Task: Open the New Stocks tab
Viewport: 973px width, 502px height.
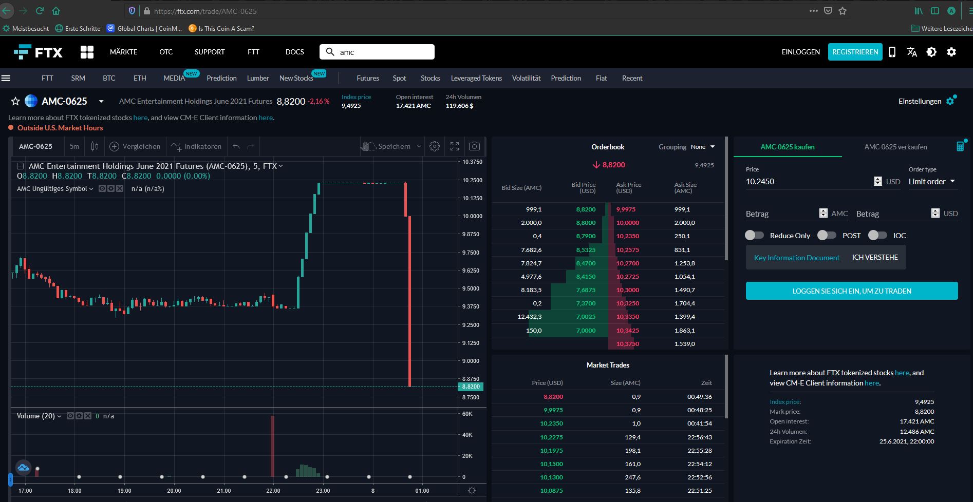Action: [296, 78]
